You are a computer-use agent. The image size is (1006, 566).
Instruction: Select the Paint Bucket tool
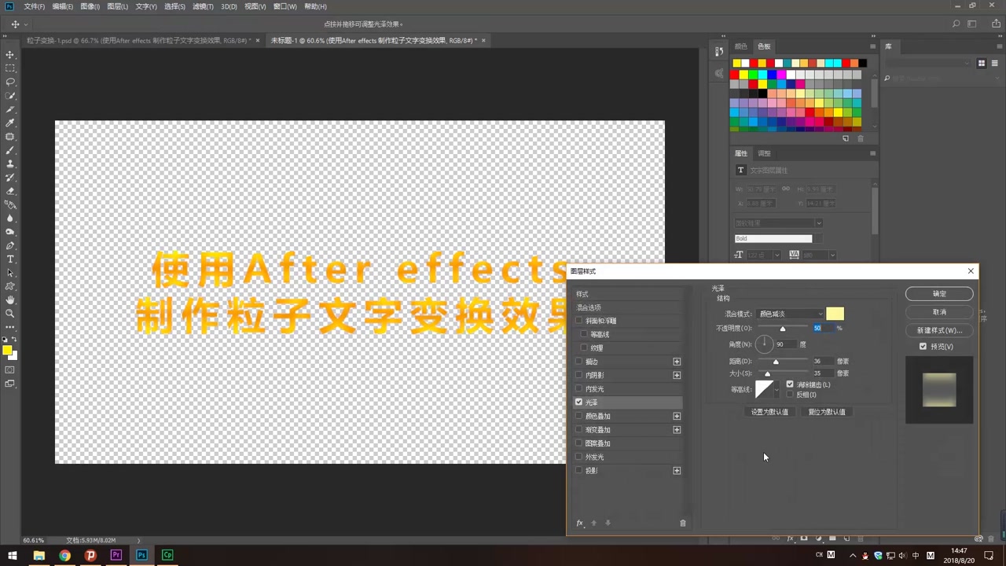(10, 204)
